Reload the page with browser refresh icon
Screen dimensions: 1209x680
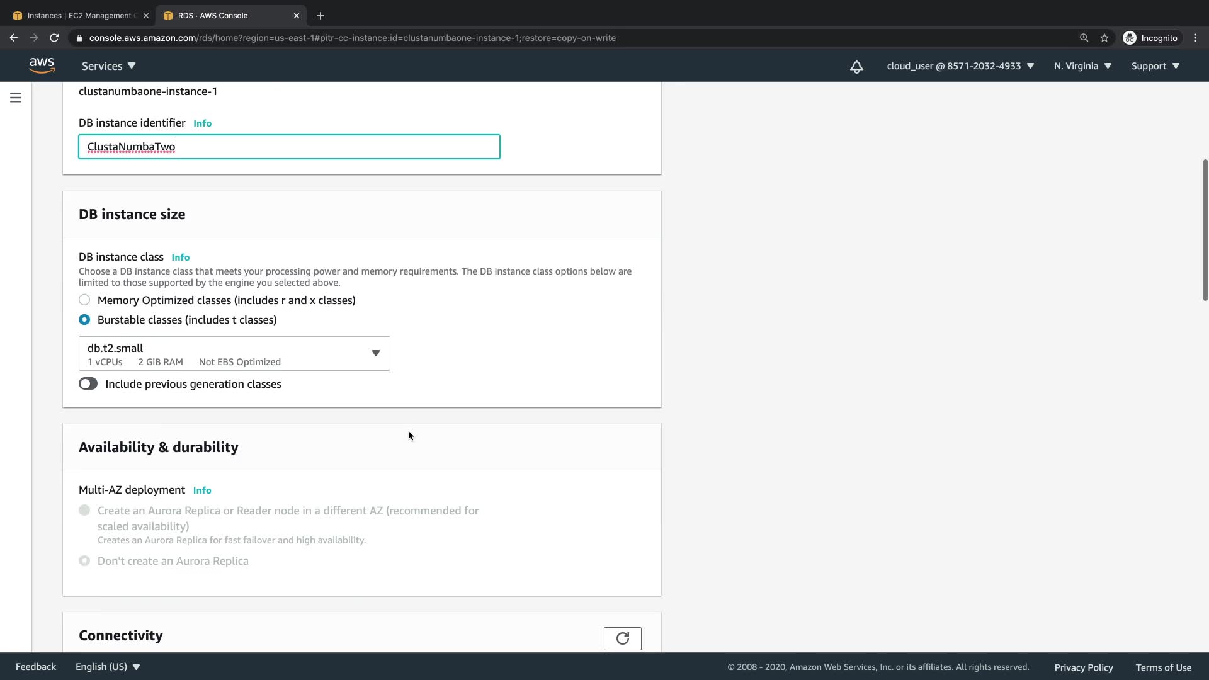54,38
